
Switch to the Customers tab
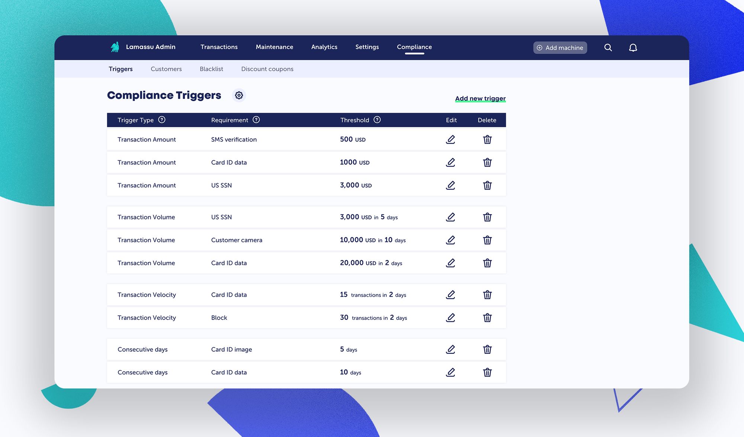[x=166, y=69]
